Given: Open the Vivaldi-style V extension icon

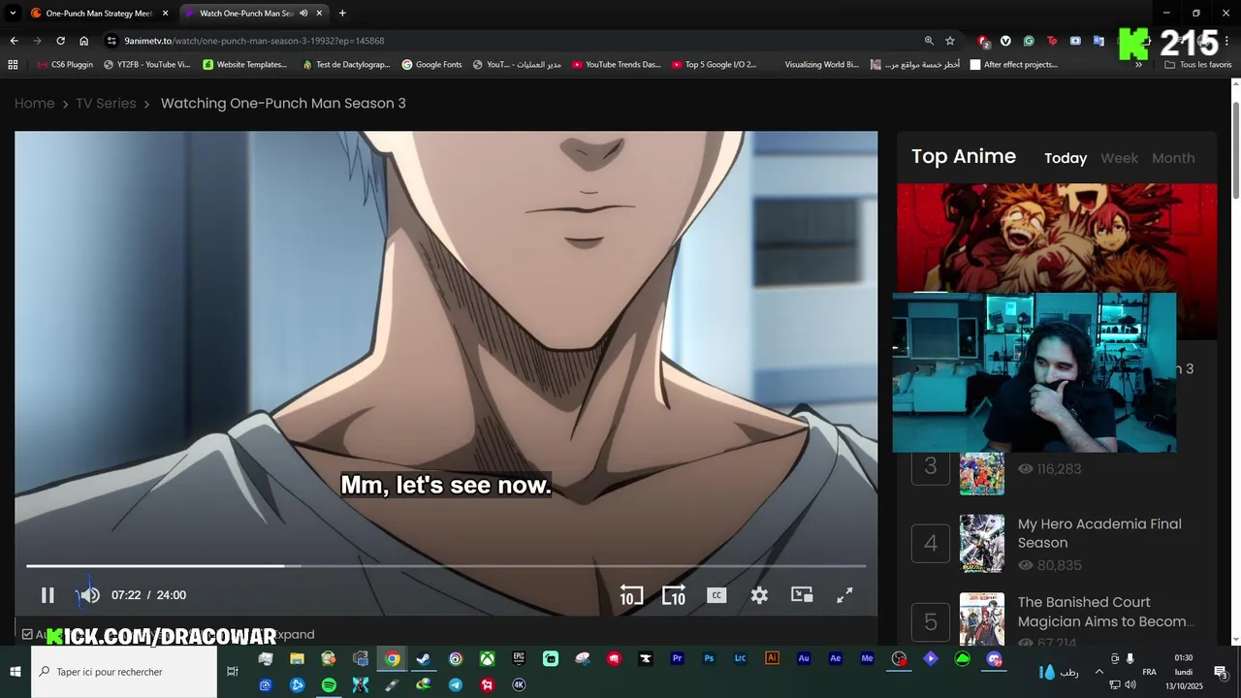Looking at the screenshot, I should click(1005, 41).
